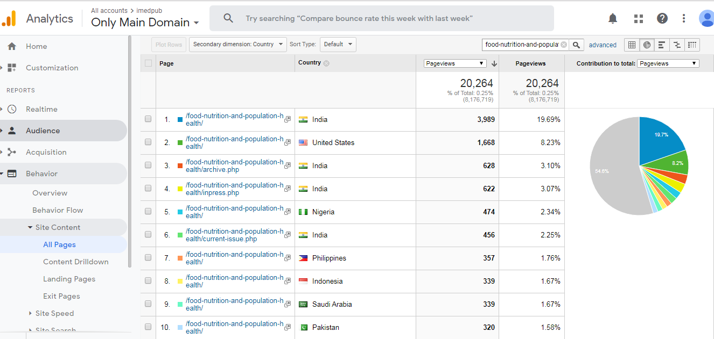Open Google apps grid icon

tap(639, 19)
